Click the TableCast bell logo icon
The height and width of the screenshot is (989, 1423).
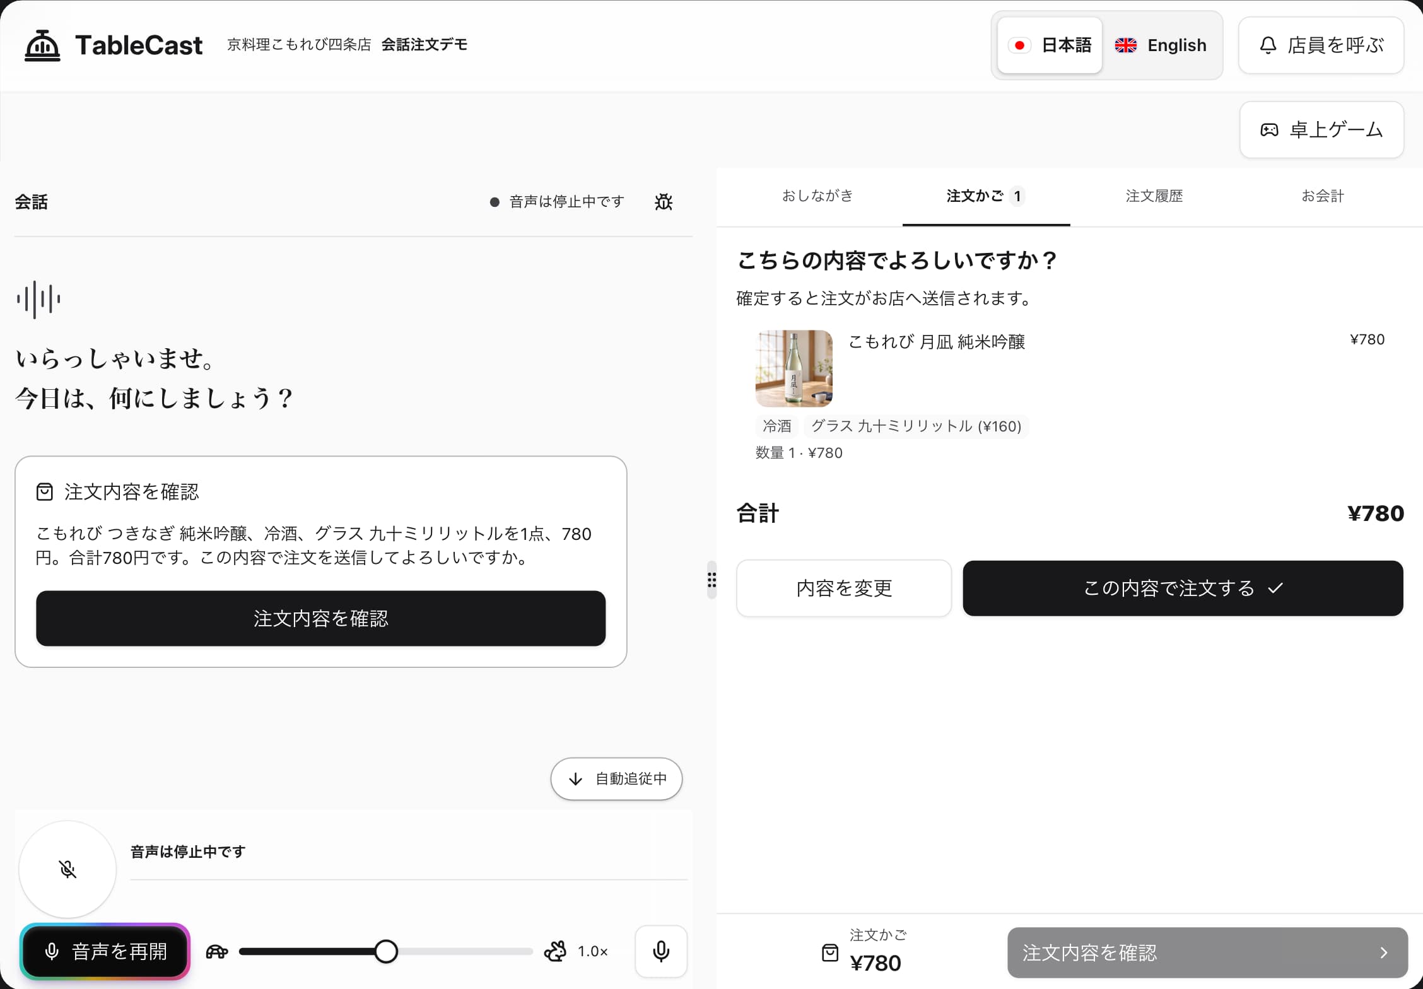42,45
